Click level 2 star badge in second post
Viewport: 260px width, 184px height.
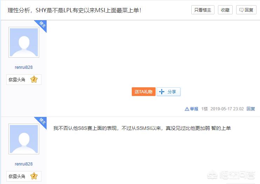tap(34, 176)
